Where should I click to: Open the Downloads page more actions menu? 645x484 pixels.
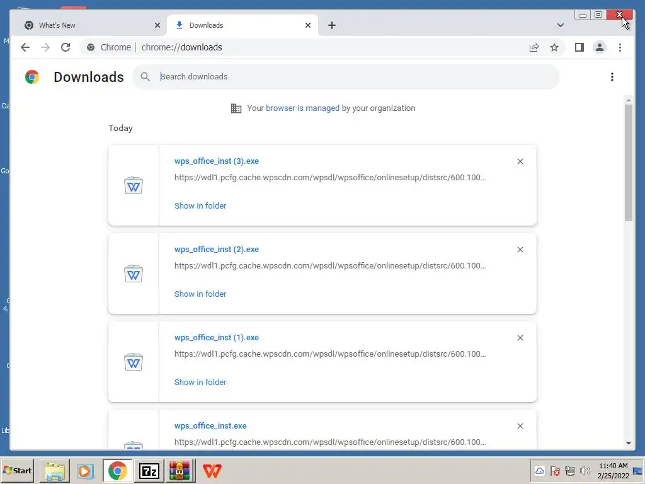pyautogui.click(x=612, y=77)
